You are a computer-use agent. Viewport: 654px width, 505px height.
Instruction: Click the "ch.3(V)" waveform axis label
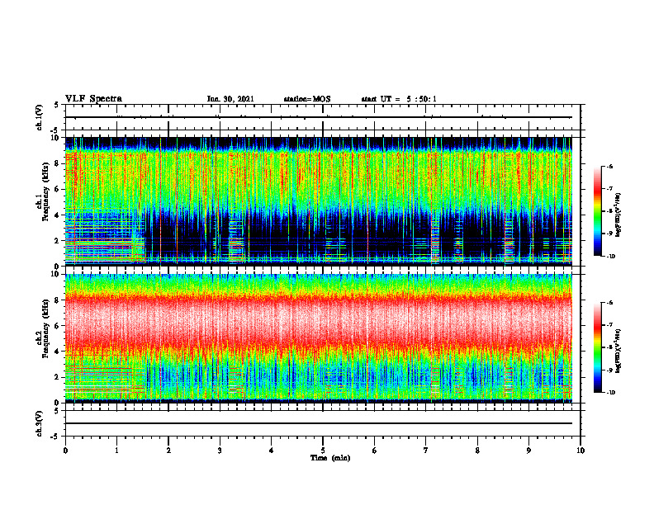click(x=40, y=423)
